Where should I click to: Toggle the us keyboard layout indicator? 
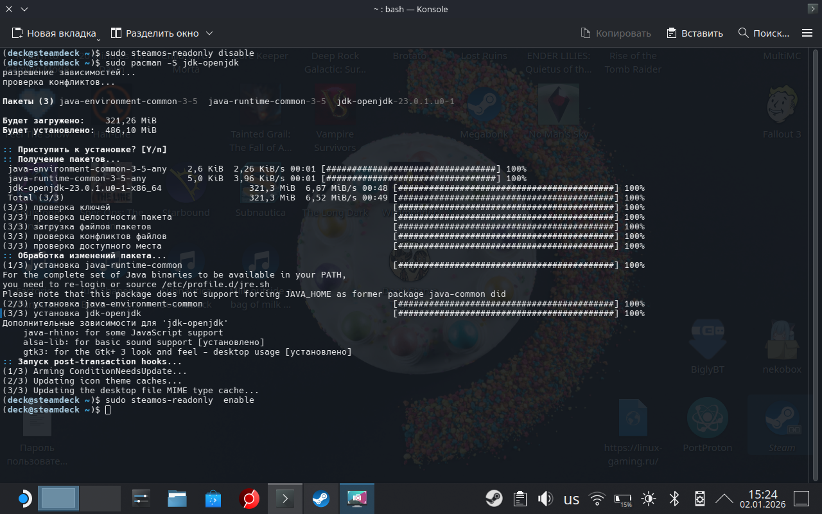click(571, 499)
